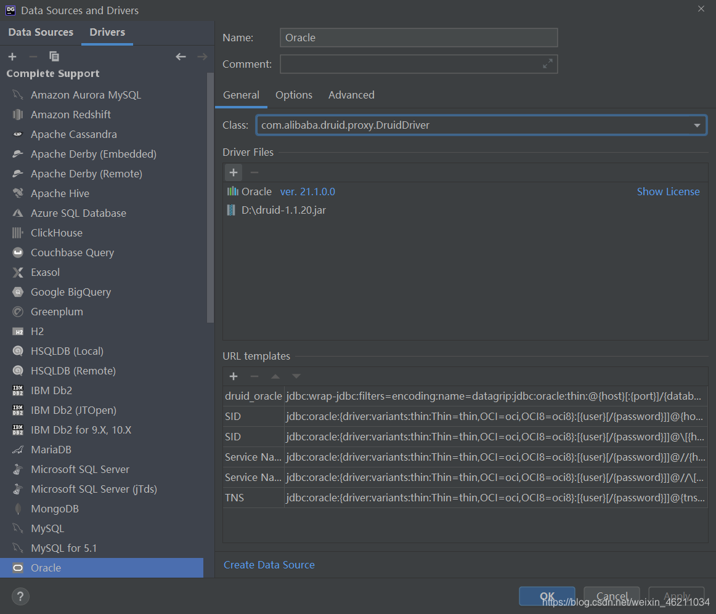The height and width of the screenshot is (614, 716).
Task: Click the back navigation arrow
Action: click(x=181, y=56)
